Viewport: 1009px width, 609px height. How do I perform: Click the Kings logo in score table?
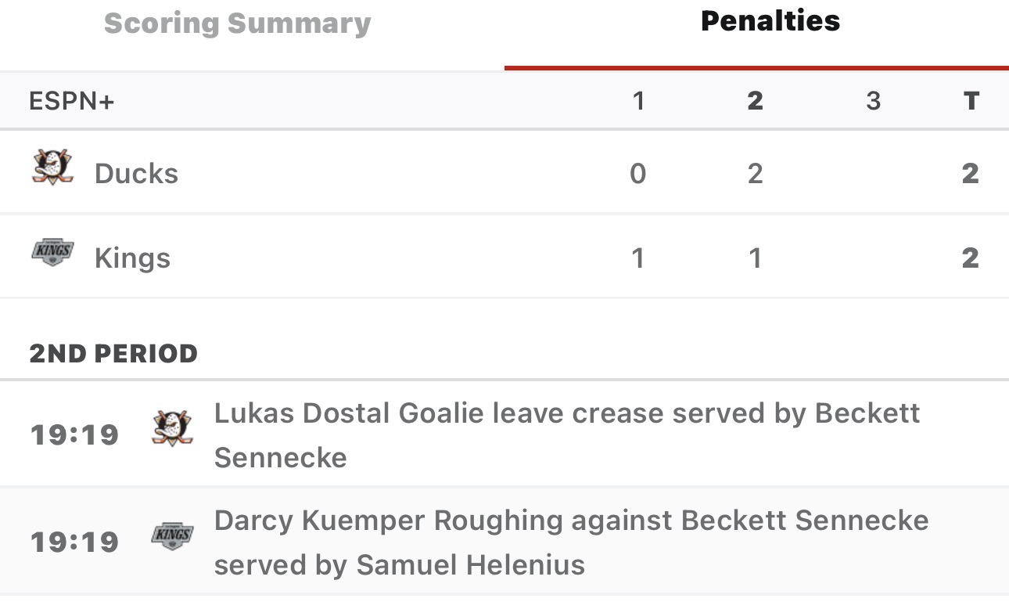coord(52,253)
